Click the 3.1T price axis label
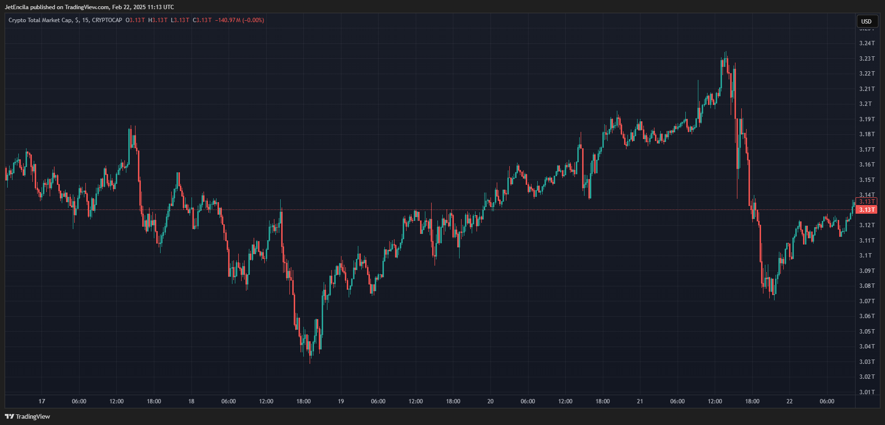This screenshot has height=425, width=885. point(866,256)
